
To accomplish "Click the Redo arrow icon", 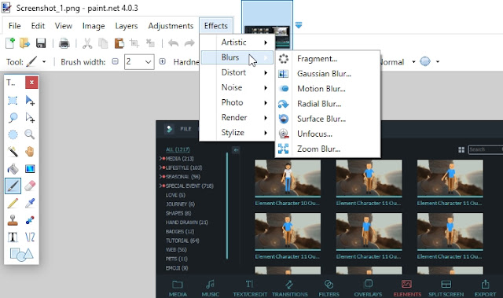I will 189,43.
